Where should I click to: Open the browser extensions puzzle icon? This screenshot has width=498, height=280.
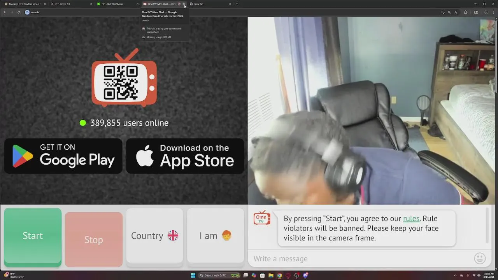coord(466,12)
